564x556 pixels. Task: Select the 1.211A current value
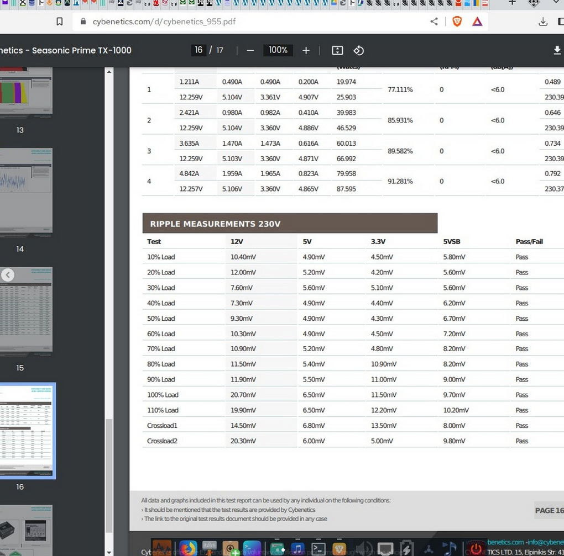pyautogui.click(x=189, y=82)
